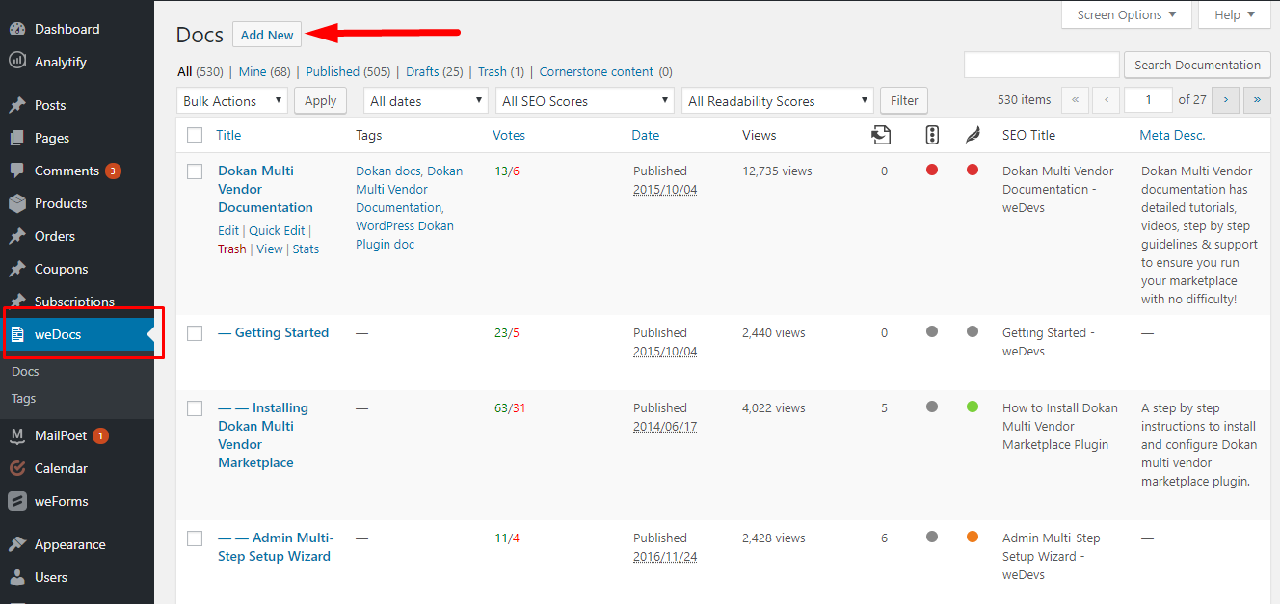
Task: Show Published (505) docs
Action: pos(348,71)
